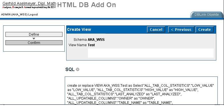This screenshot has height=107, width=224.
Task: Select the schema value AKA_WSS
Action: 96,40
